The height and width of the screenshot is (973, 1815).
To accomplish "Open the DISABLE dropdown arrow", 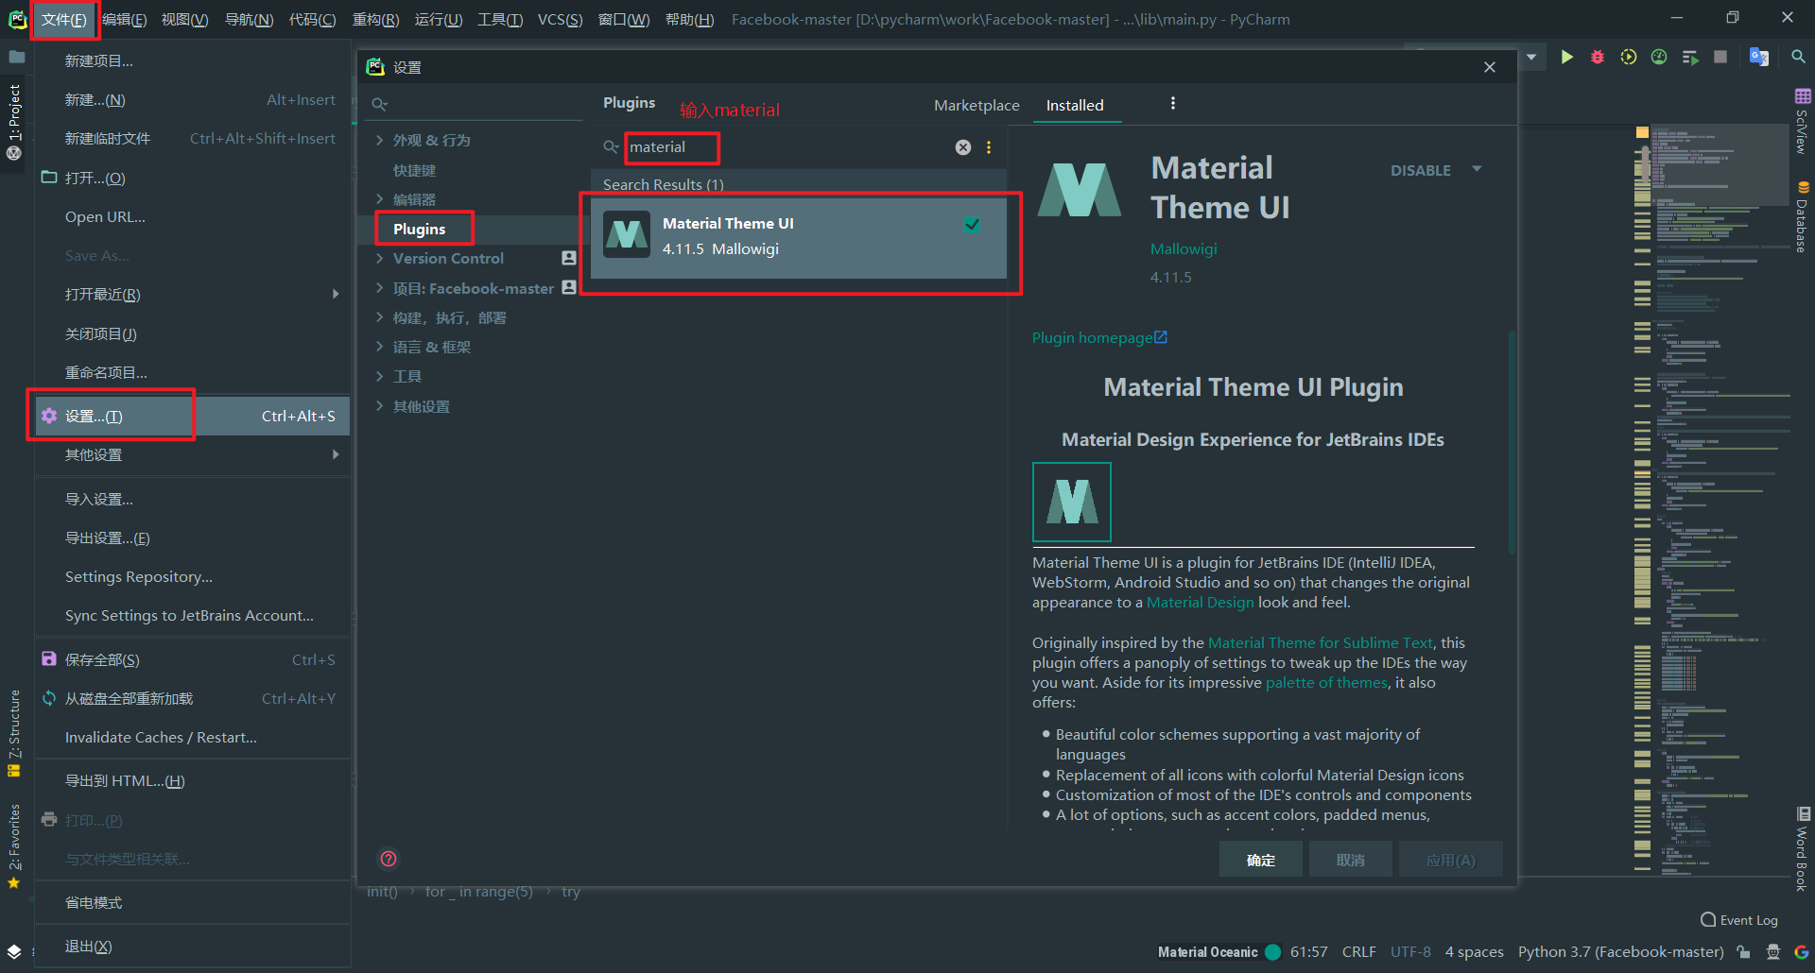I will [x=1477, y=170].
